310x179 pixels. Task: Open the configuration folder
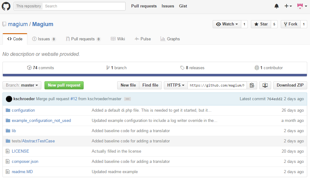pyautogui.click(x=23, y=110)
